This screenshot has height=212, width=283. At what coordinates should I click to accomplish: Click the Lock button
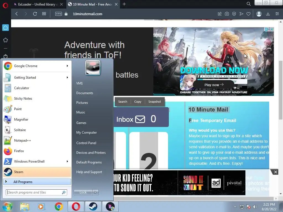click(x=83, y=192)
